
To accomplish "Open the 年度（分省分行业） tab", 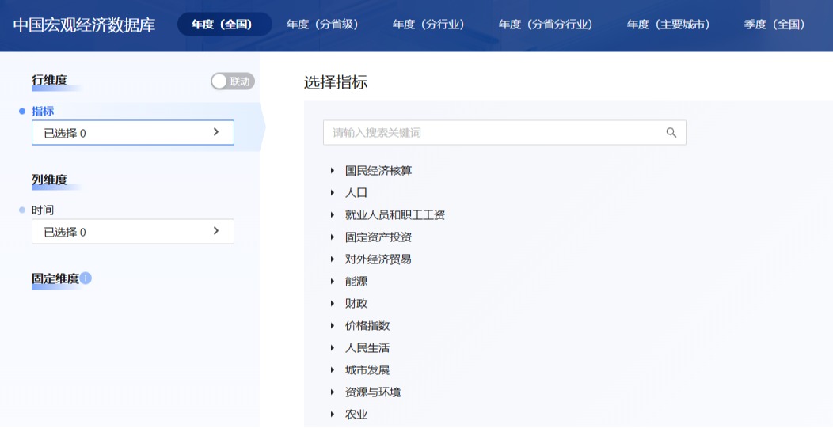I will click(546, 25).
